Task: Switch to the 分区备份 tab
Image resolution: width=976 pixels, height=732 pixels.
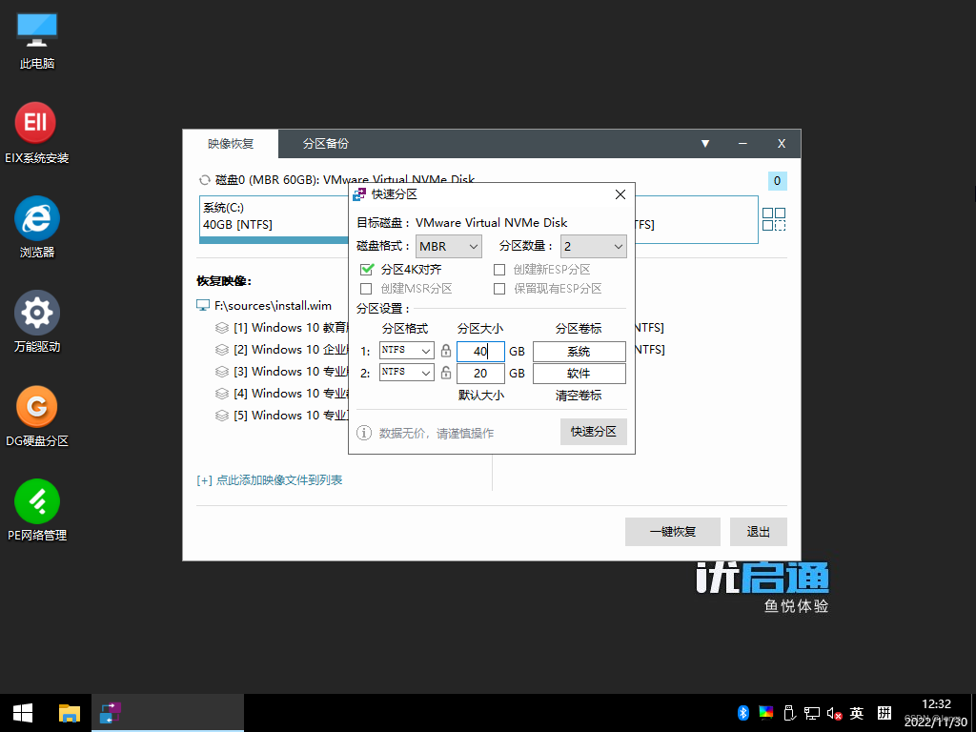Action: click(x=326, y=144)
